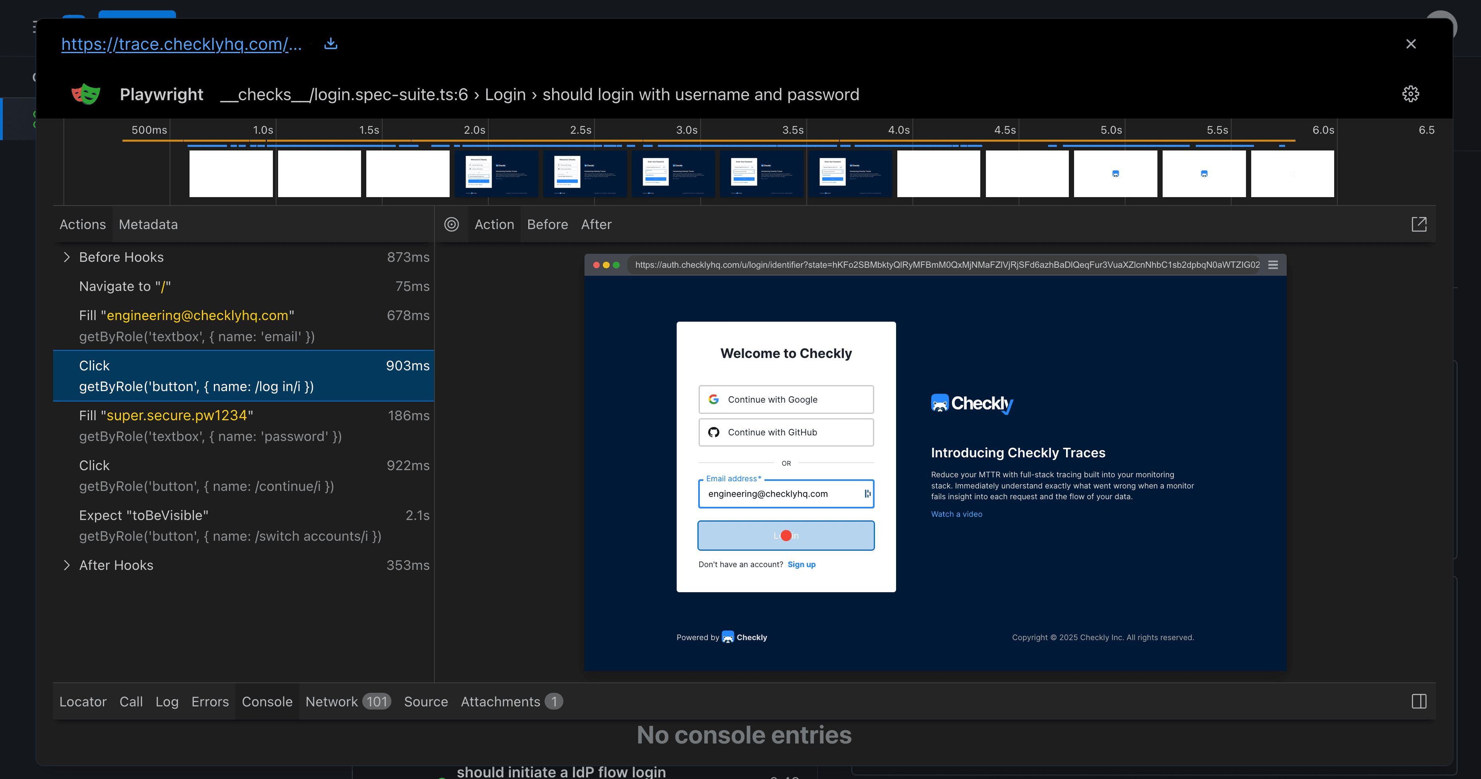Screen dimensions: 1481x779
Task: Open the trace.checklyhq.com link
Action: (x=181, y=43)
